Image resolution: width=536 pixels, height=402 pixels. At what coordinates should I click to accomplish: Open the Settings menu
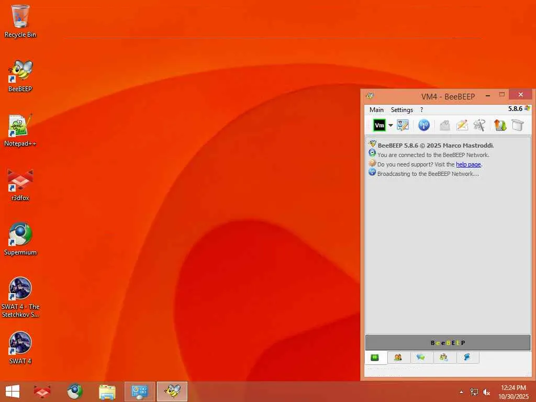[401, 110]
